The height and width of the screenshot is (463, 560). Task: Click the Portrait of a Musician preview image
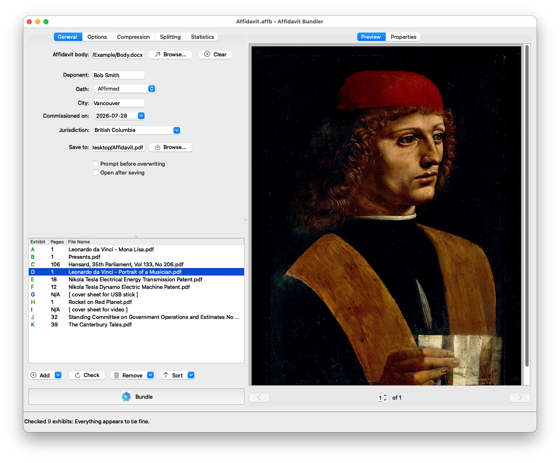pos(386,215)
